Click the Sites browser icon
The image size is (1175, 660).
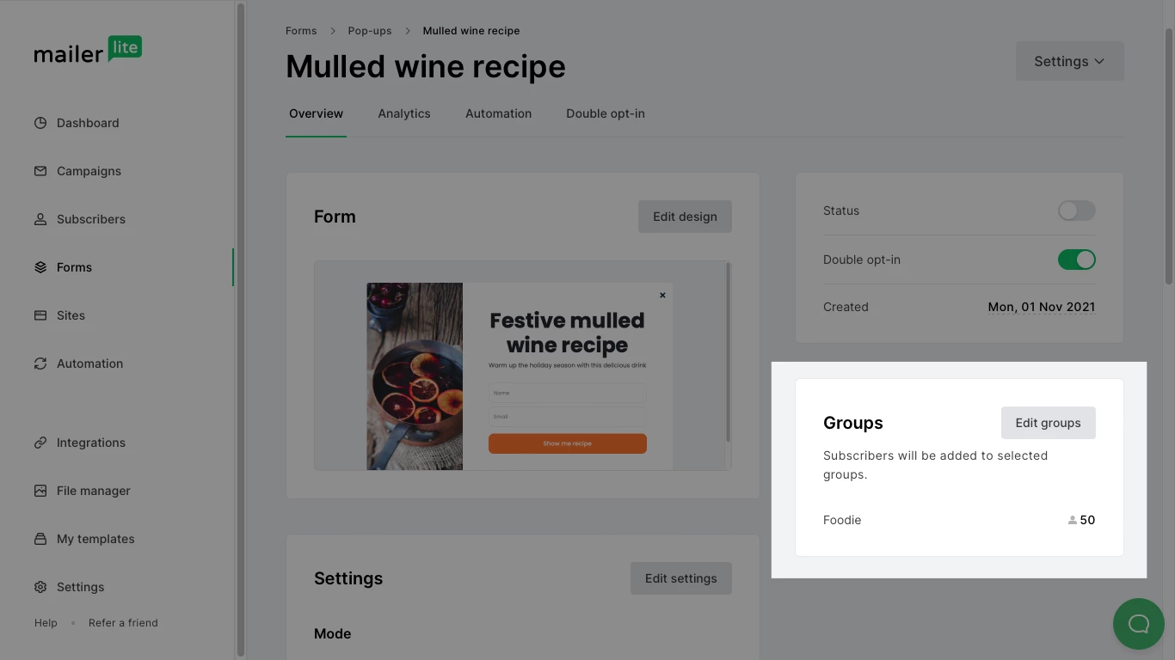click(40, 315)
